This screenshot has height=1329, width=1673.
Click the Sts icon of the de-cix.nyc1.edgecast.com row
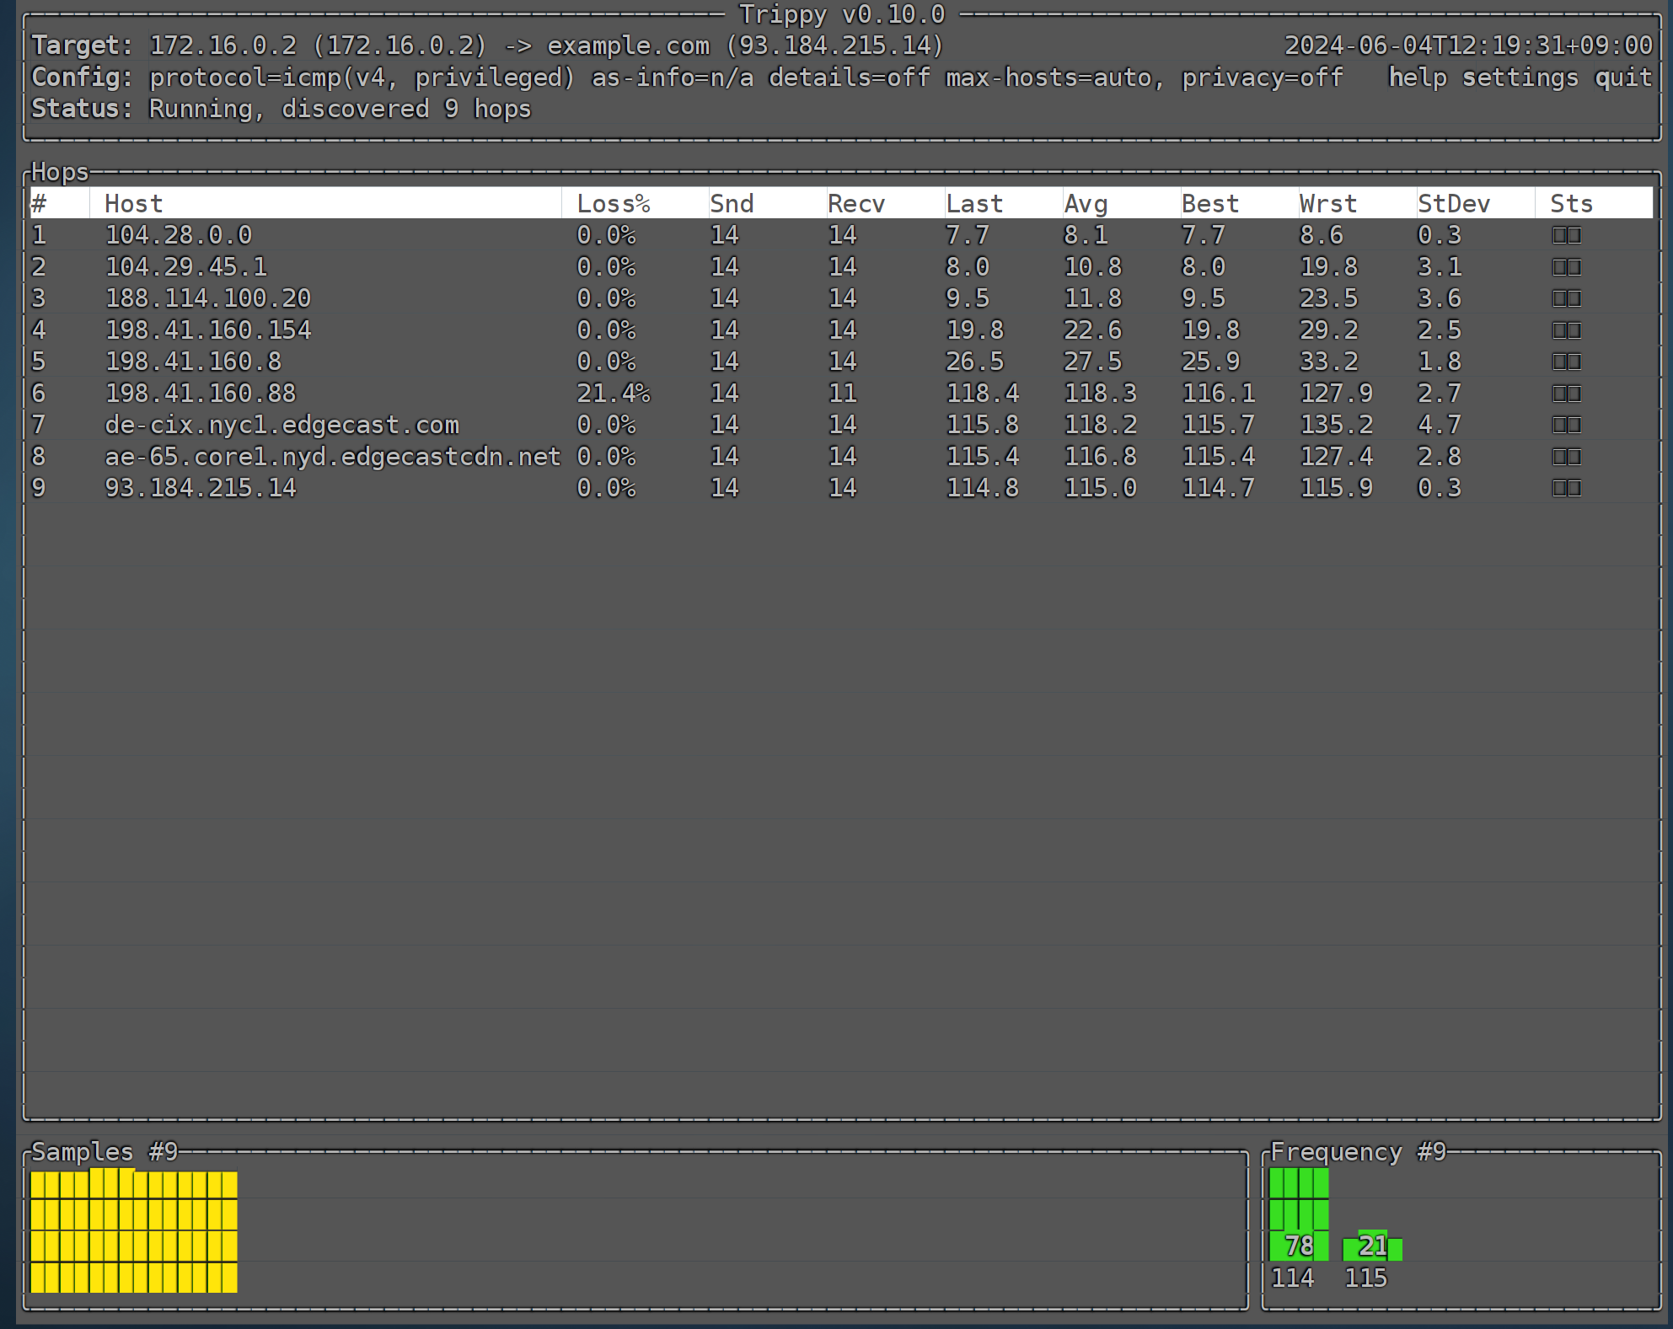click(1566, 426)
